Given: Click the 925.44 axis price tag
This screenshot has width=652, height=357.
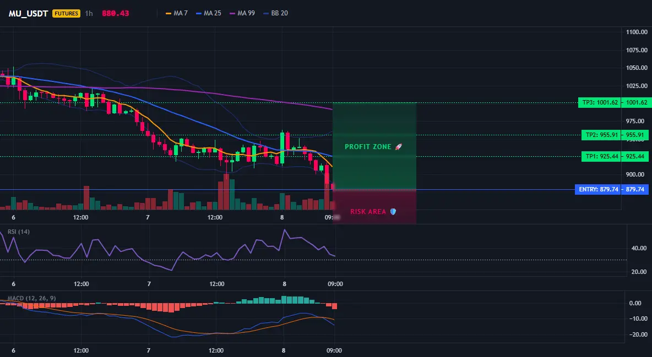Looking at the screenshot, I should click(634, 156).
